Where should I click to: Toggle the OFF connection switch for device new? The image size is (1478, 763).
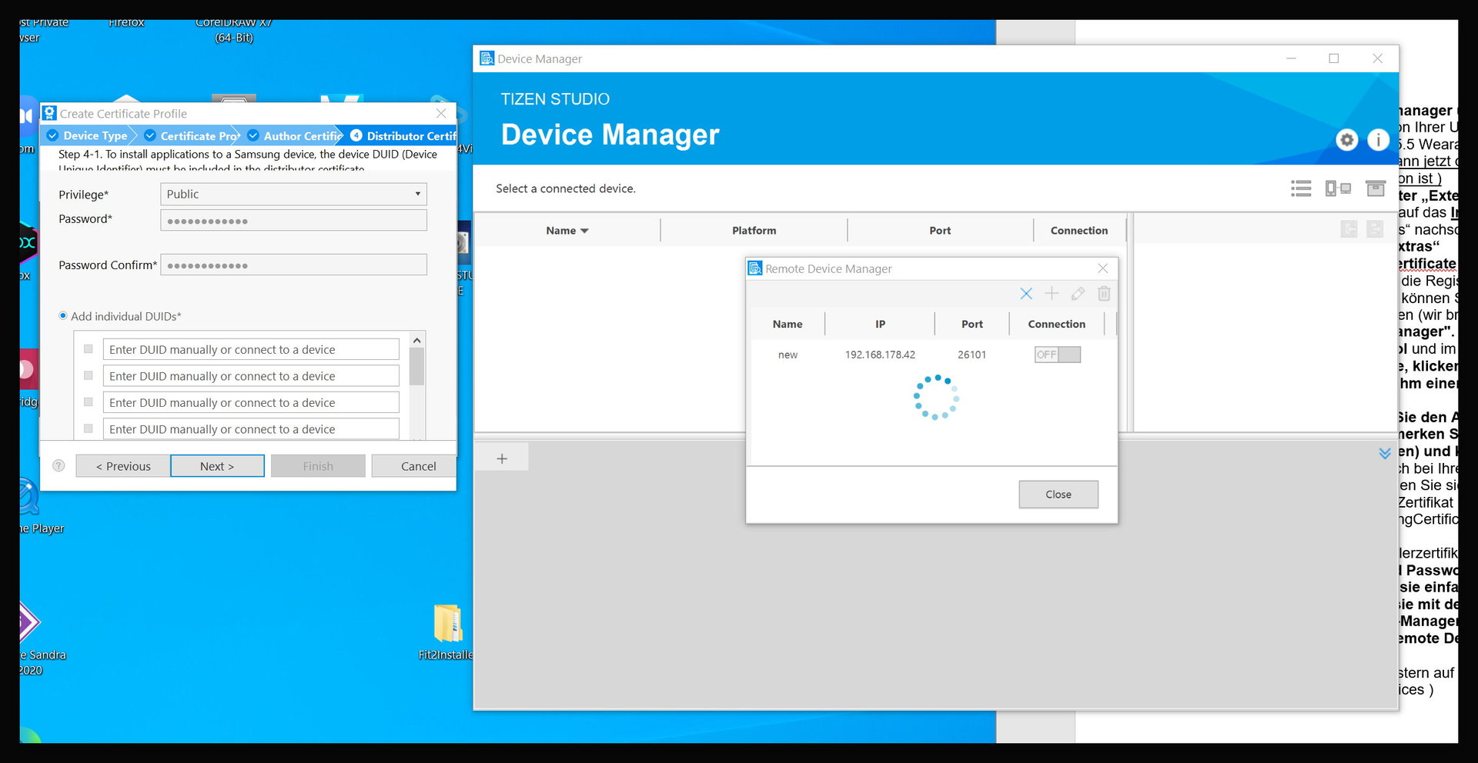pos(1057,355)
